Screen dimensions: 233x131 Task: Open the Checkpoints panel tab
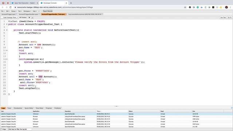pos(18,108)
